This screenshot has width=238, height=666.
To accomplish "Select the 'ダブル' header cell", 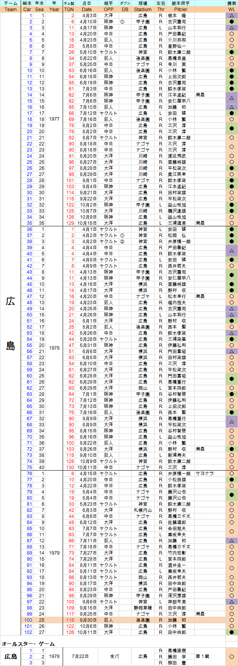I will pyautogui.click(x=125, y=3).
